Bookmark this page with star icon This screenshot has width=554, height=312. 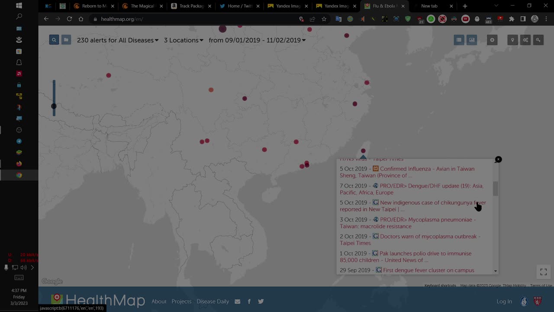click(x=324, y=19)
